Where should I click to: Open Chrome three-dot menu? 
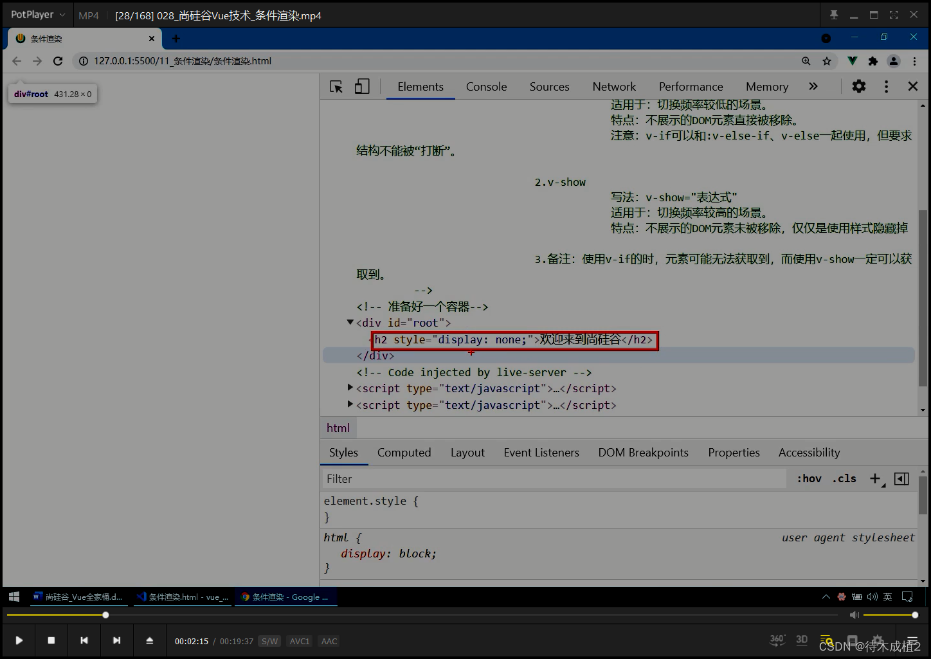click(914, 61)
